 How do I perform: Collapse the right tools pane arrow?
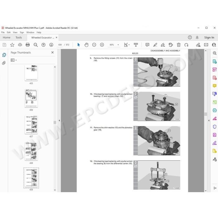pos(209,121)
